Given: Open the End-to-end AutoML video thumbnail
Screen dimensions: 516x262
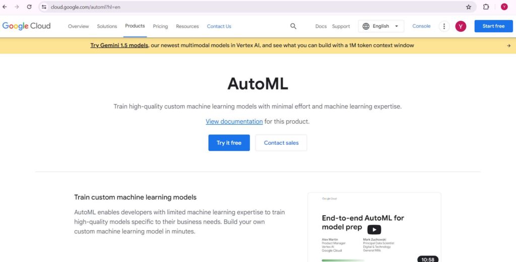Looking at the screenshot, I should point(374,227).
